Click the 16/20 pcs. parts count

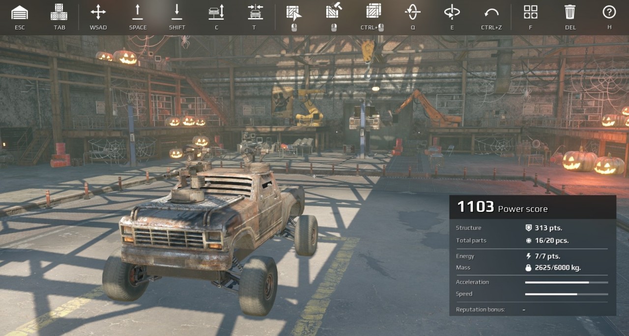(552, 241)
